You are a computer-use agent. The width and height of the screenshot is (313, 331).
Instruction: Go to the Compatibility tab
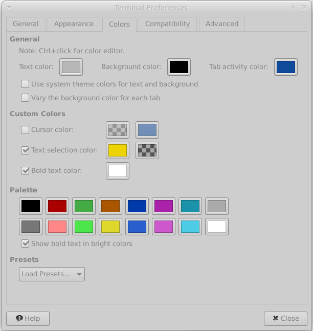168,24
